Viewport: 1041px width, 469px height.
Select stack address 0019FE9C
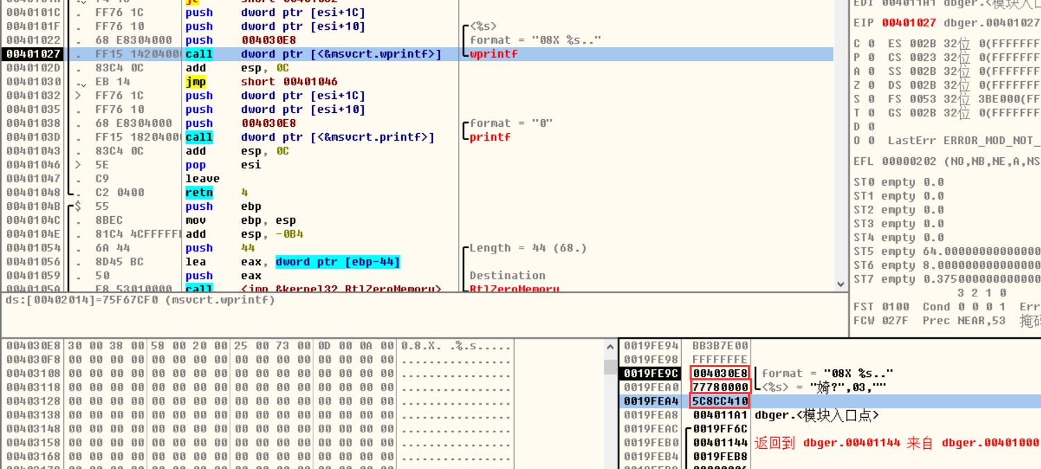tap(646, 373)
